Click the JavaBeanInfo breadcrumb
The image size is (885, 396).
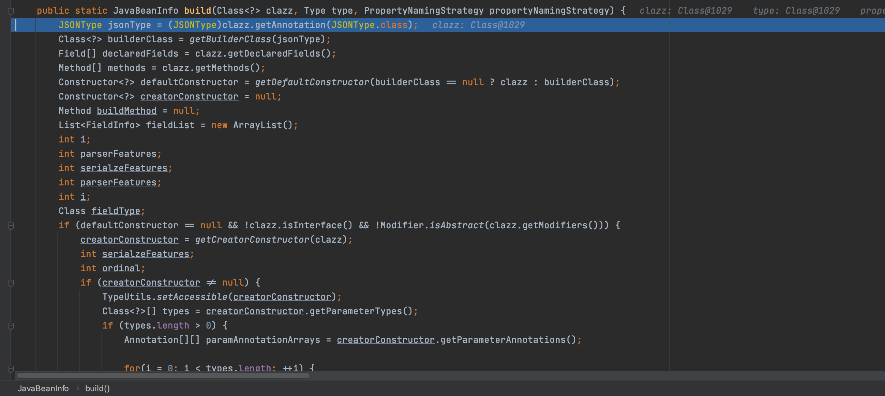(x=43, y=388)
